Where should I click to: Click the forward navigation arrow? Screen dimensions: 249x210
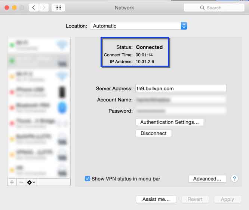tap(44, 7)
